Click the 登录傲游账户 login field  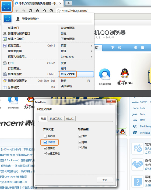pyautogui.click(x=53, y=19)
